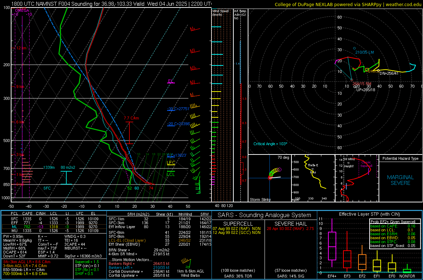Click the Sfc-3km AGL LR = 8.6 C/km line
Image resolution: width=423 pixels, height=280 pixels.
pyautogui.click(x=27, y=262)
